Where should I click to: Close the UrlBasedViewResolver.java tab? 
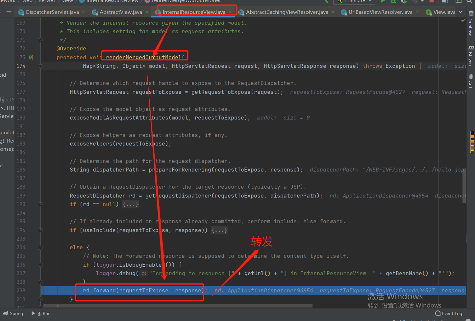[x=417, y=12]
